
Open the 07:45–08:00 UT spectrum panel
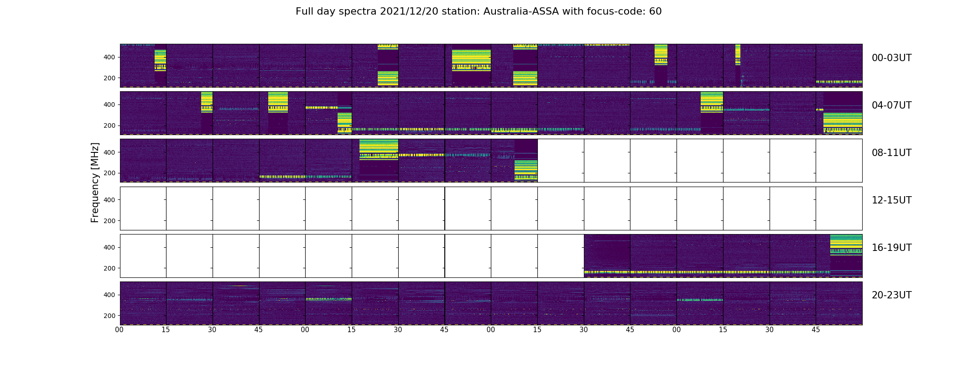point(839,113)
